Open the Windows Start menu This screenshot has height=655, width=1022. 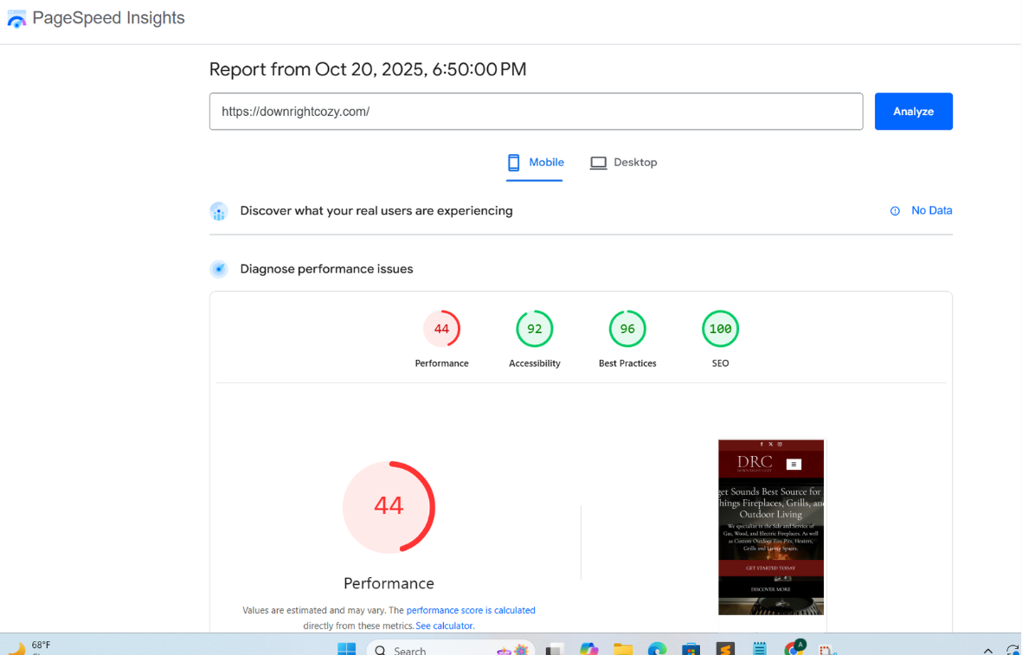click(347, 649)
